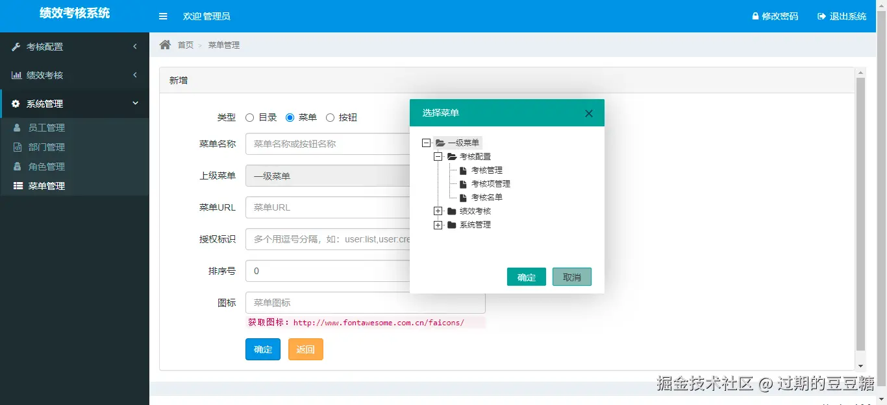Click 首页 breadcrumb link

(186, 45)
